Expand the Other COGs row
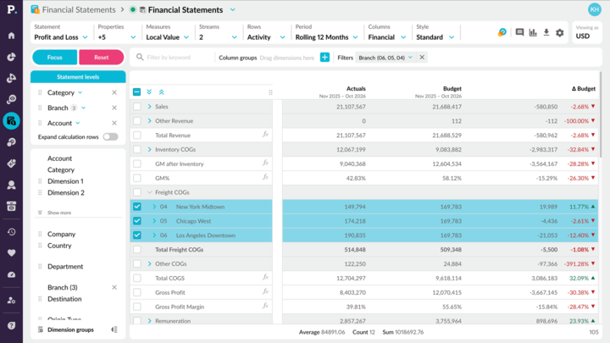The image size is (610, 343). (x=149, y=263)
